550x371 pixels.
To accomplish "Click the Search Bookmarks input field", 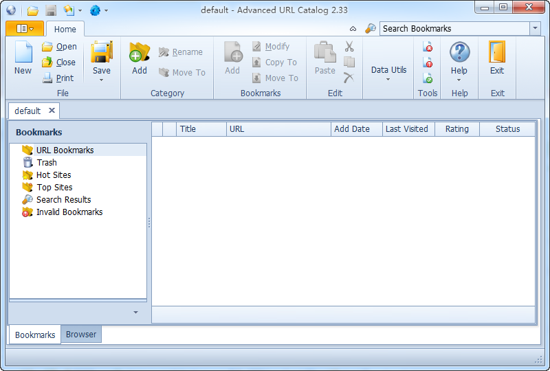I will 454,28.
